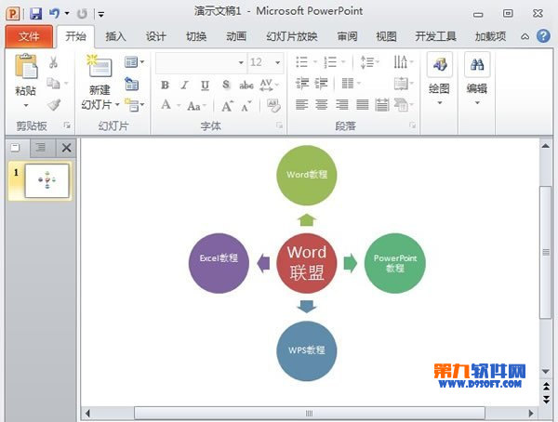Click the Save icon in quick access toolbar
558x422 pixels.
35,13
